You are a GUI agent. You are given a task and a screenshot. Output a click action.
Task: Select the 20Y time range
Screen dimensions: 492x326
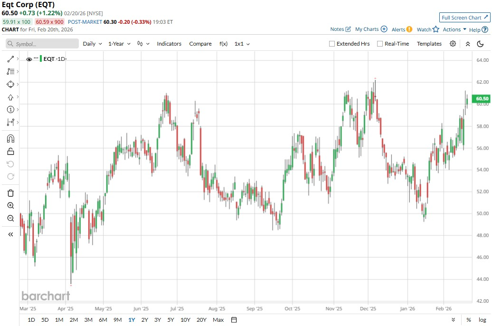pyautogui.click(x=201, y=320)
